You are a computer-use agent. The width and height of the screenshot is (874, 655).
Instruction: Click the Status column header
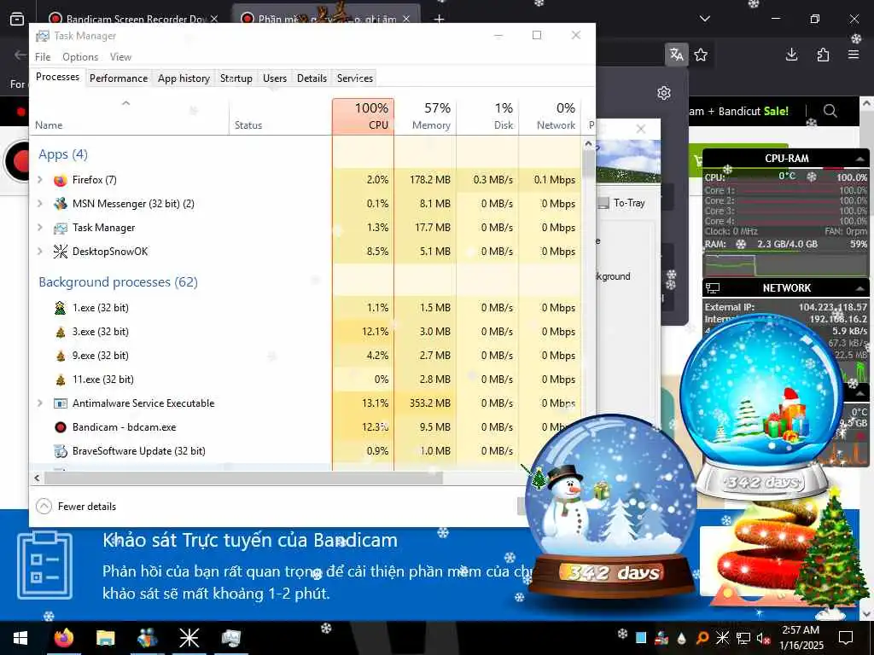(280, 116)
